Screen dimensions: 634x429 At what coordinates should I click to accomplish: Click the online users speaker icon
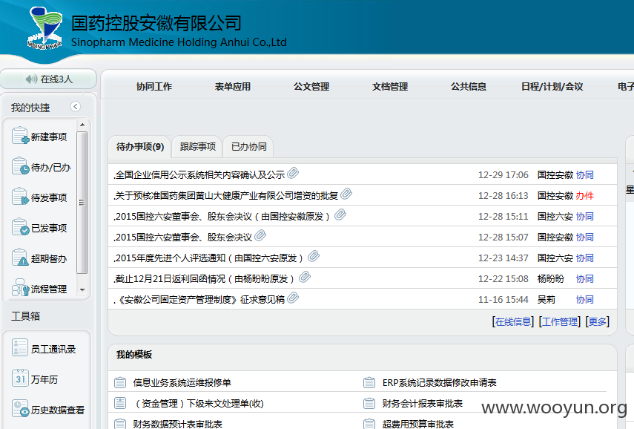(31, 79)
